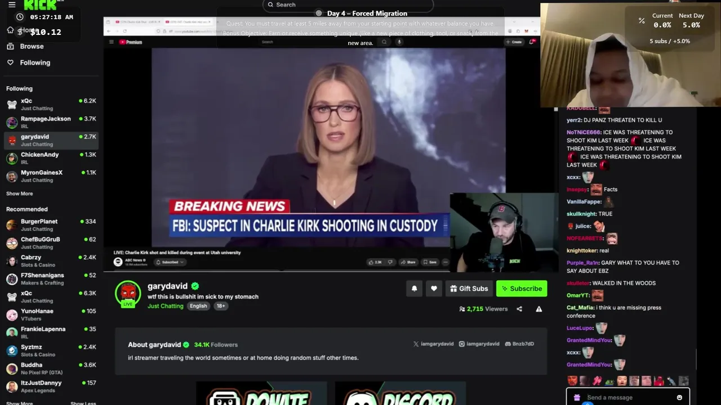Open Cabrzy recommended channel
The image size is (721, 405).
click(x=51, y=261)
